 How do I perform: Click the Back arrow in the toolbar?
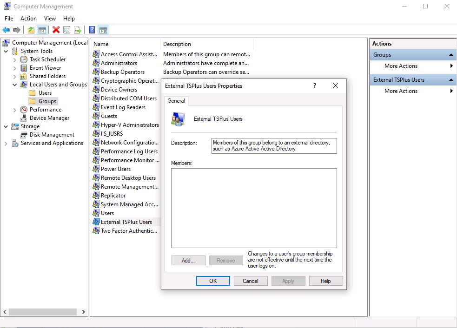click(x=6, y=30)
